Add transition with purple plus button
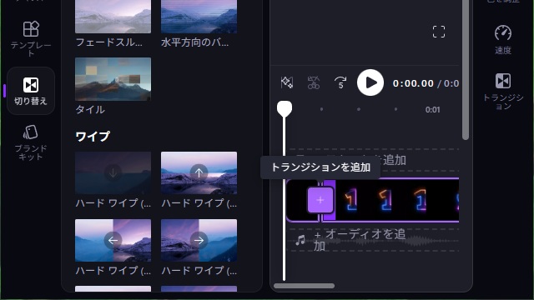 [x=320, y=200]
